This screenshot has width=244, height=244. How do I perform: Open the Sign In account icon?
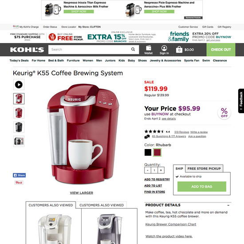point(164,50)
